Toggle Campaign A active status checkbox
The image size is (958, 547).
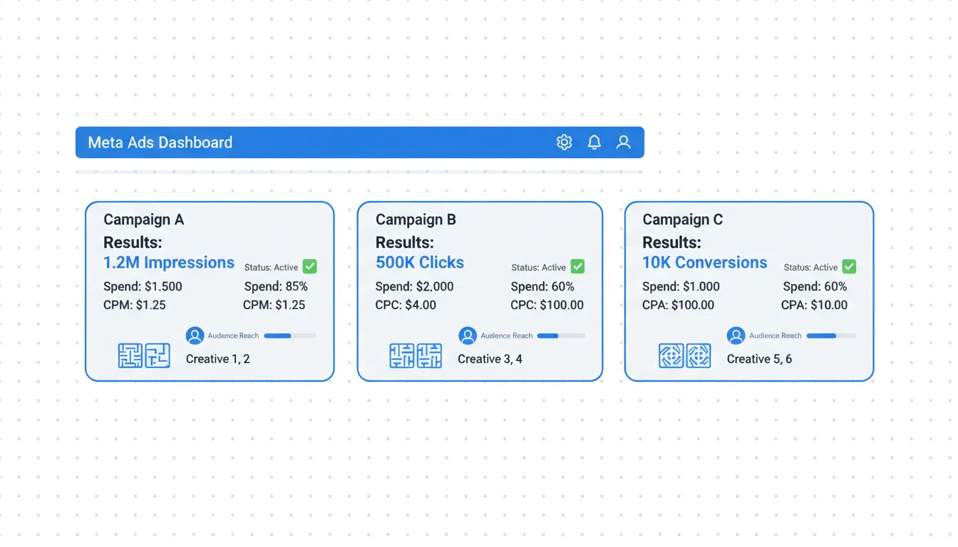pos(309,266)
